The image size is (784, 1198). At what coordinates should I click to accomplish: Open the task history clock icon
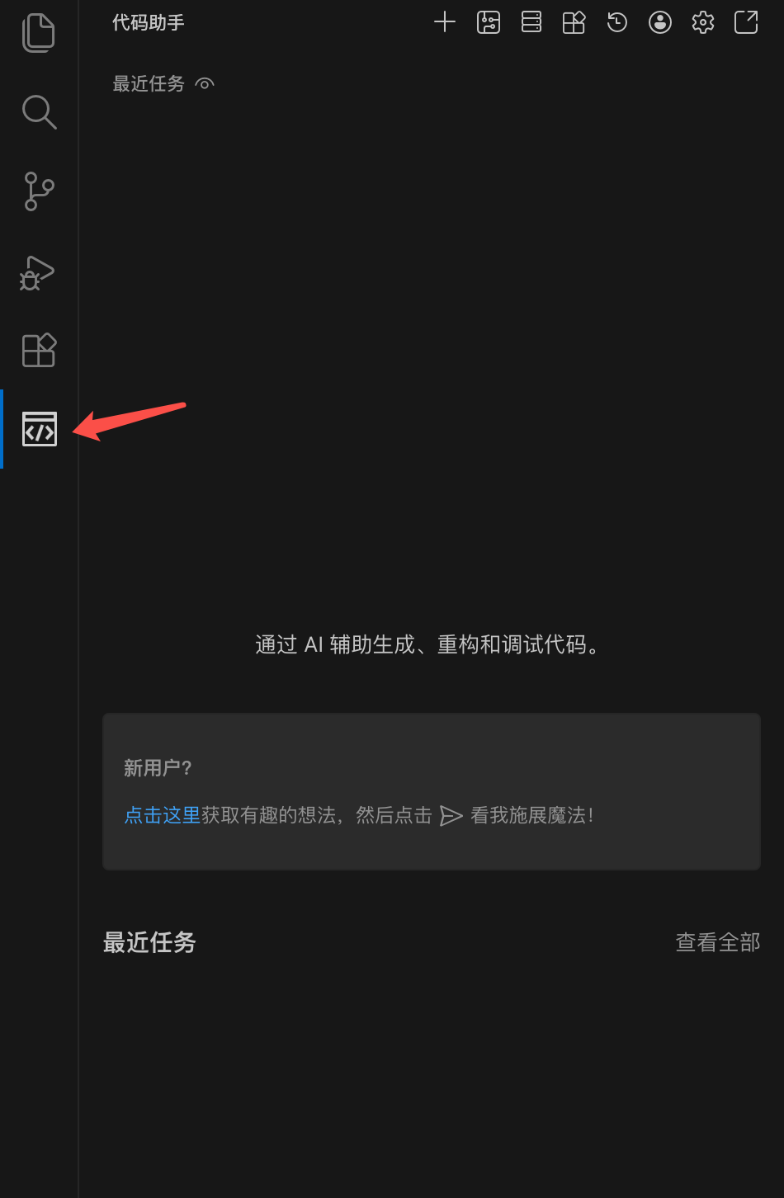point(617,22)
